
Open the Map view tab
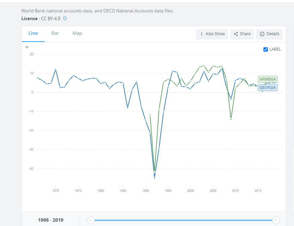click(x=77, y=33)
